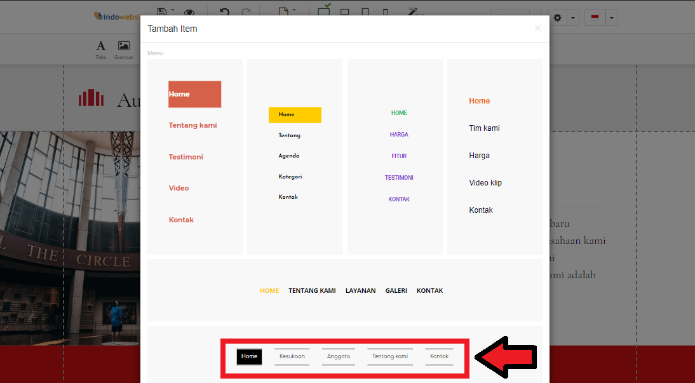Toggle the tablet landscape view mode

point(344,11)
